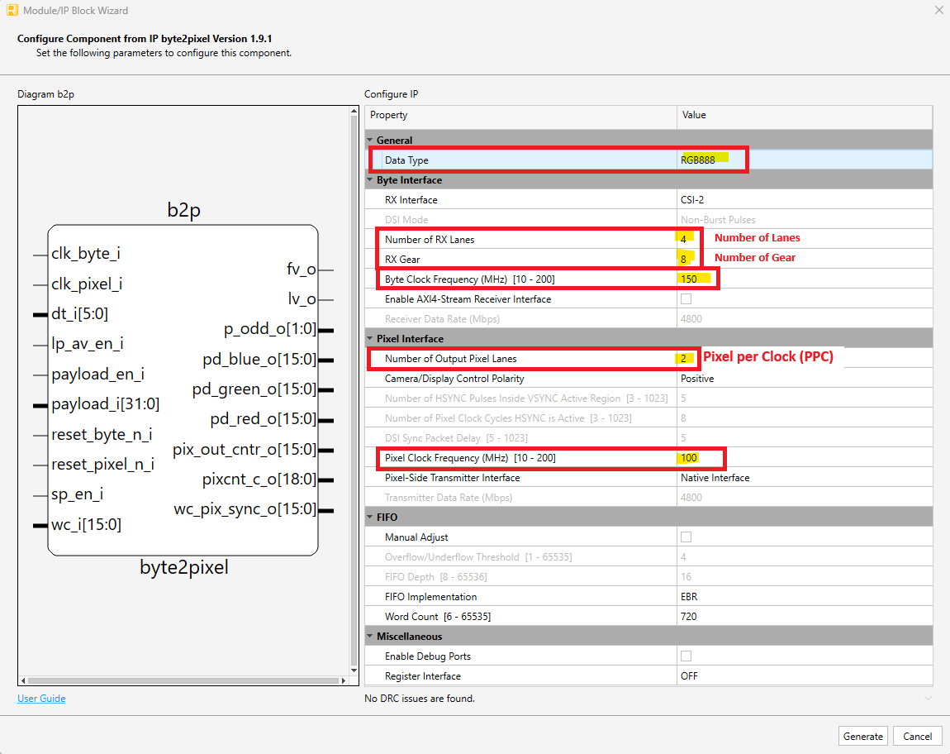
Task: Click the Cancel button
Action: click(917, 736)
